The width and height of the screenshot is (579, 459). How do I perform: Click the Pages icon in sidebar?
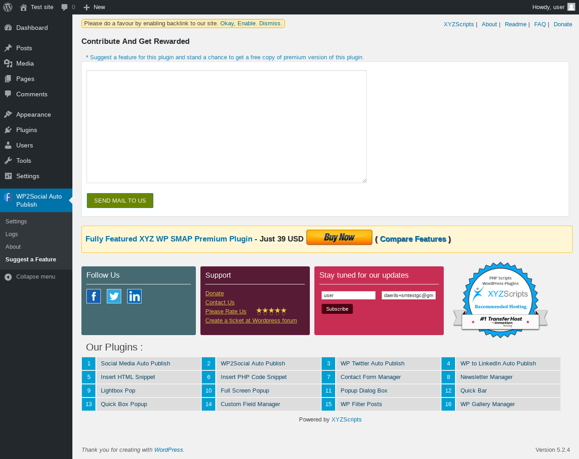point(8,79)
